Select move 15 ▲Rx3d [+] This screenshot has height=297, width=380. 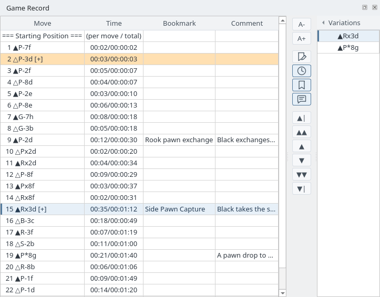(139, 209)
